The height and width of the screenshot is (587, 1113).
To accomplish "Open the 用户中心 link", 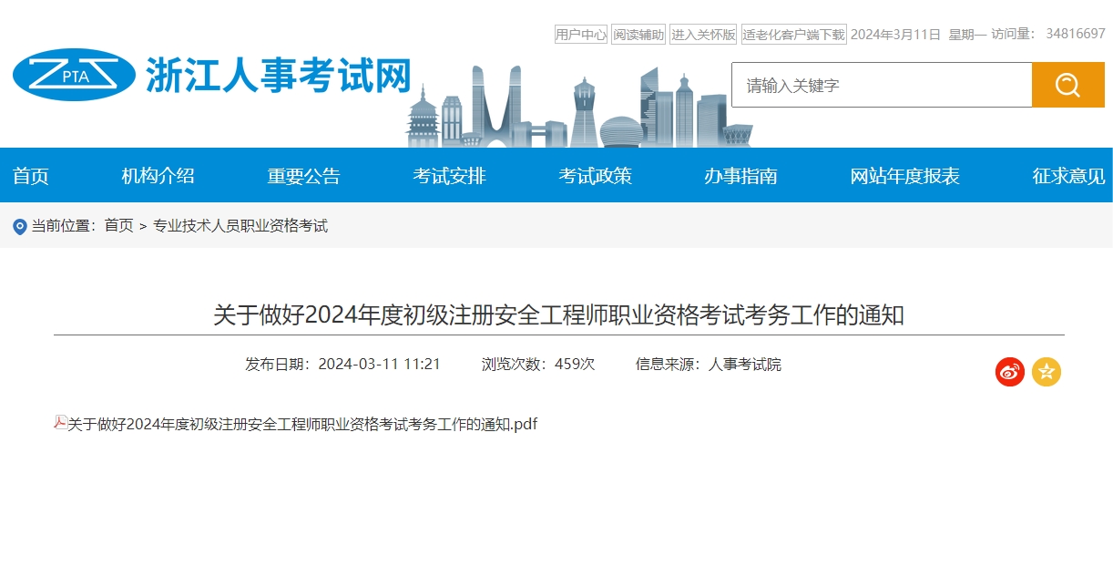I will click(580, 35).
